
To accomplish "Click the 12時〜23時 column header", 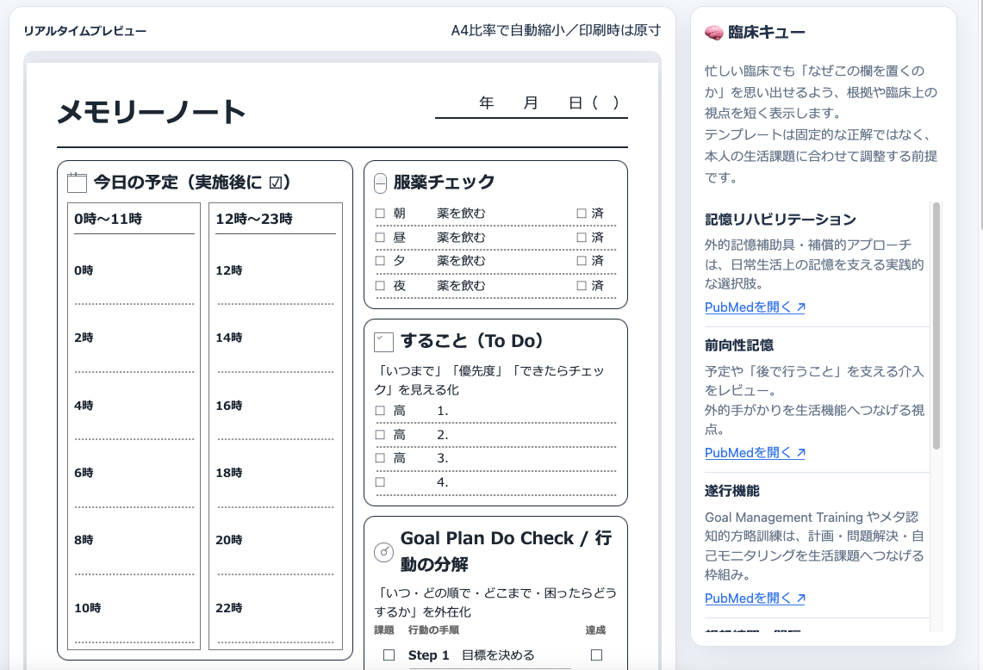I will [254, 219].
